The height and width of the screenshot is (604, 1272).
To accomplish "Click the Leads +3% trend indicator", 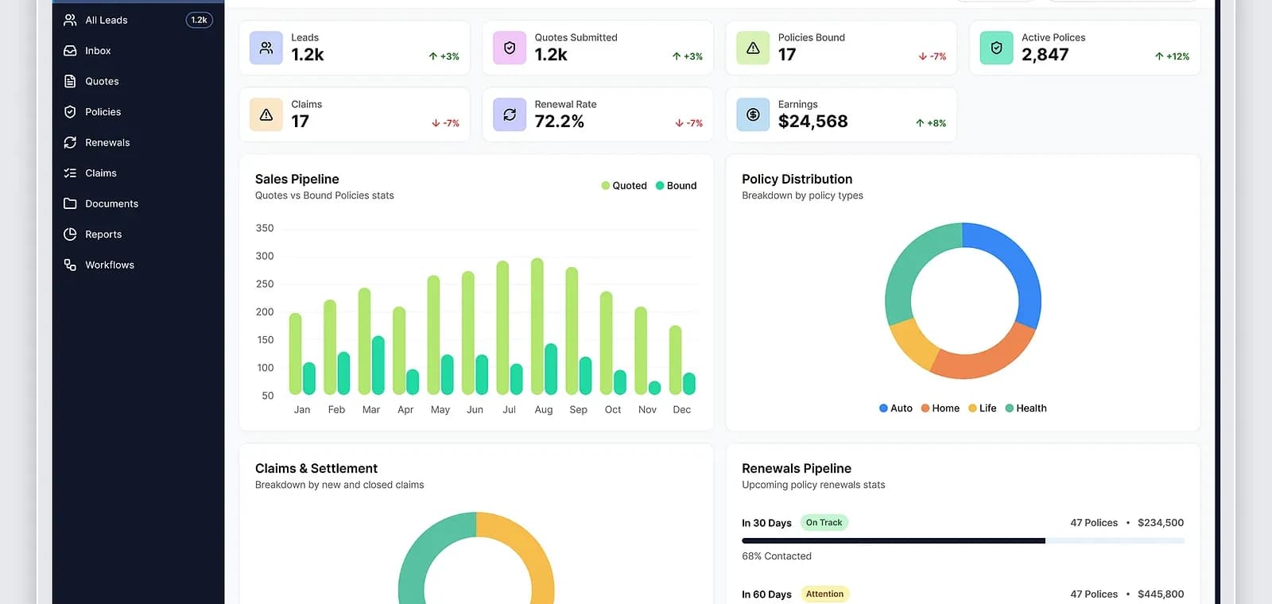I will [x=444, y=56].
